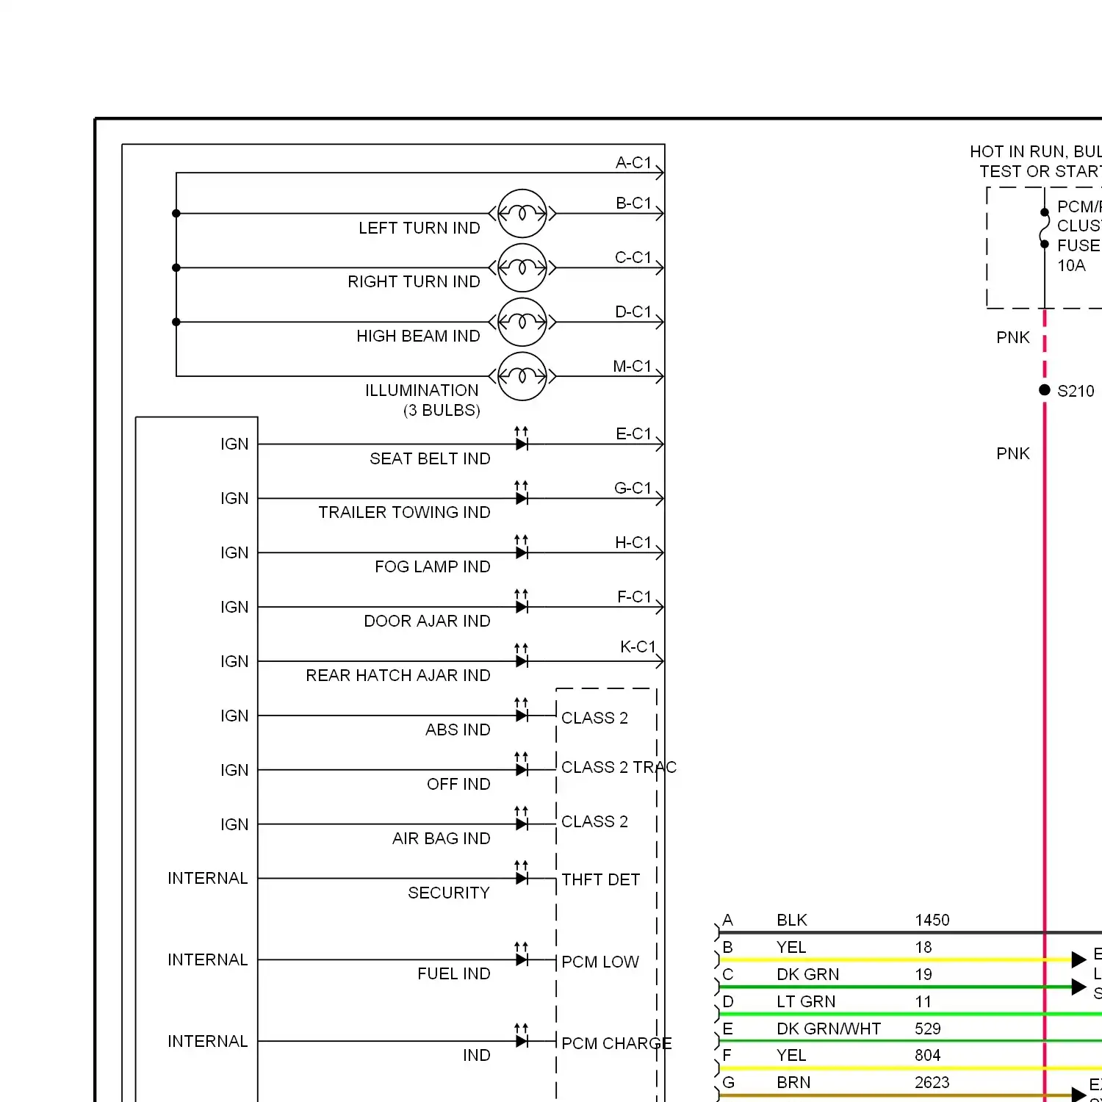1102x1102 pixels.
Task: Click the PCM LOW label
Action: click(600, 962)
